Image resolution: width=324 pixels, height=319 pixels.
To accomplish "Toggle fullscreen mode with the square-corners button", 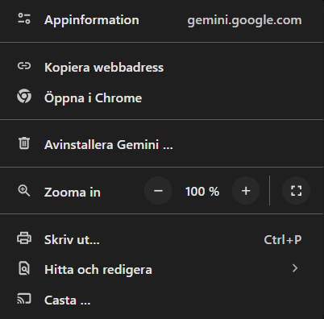I will click(296, 191).
